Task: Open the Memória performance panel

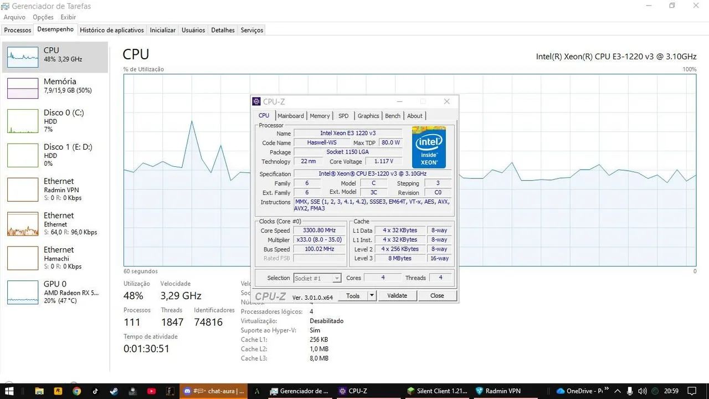Action: coord(55,88)
